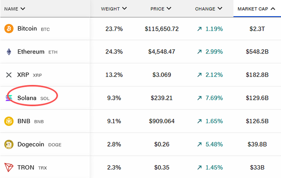Image resolution: width=281 pixels, height=178 pixels.
Task: Open the Dogecoin name link
Action: 31,144
